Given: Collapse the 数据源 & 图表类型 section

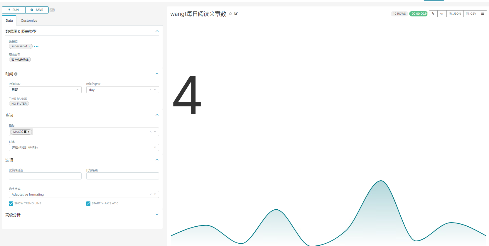Looking at the screenshot, I should click(x=157, y=31).
